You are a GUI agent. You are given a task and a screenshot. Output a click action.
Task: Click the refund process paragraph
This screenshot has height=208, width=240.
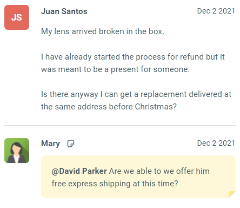coord(133,63)
